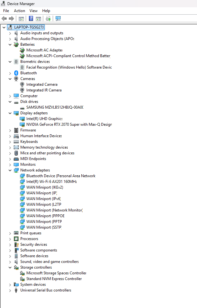197x308 pixels.
Task: Click the Keyboards category icon
Action: (x=16, y=142)
